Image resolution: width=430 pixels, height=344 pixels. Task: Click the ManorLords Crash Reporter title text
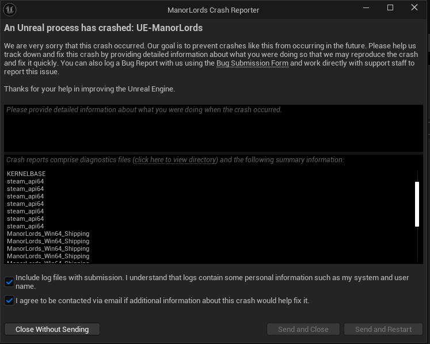[213, 10]
